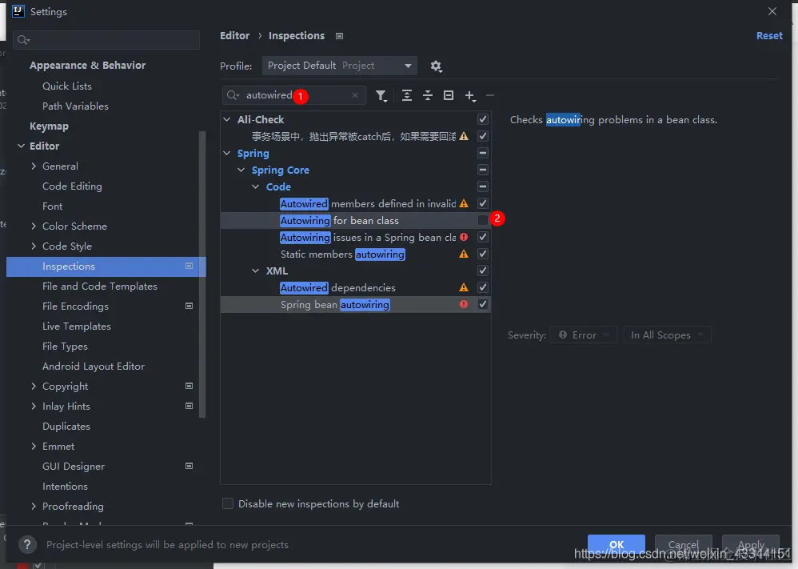Select File and Code Templates in sidebar
Screen dimensions: 798x569
coord(100,287)
